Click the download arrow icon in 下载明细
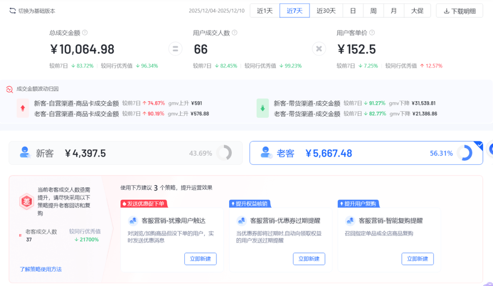Image resolution: width=493 pixels, height=286 pixels. 446,11
